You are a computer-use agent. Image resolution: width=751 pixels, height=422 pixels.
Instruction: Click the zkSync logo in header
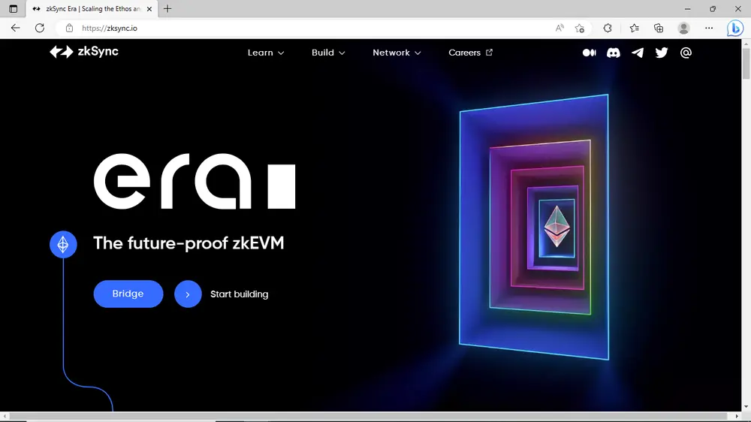(84, 52)
